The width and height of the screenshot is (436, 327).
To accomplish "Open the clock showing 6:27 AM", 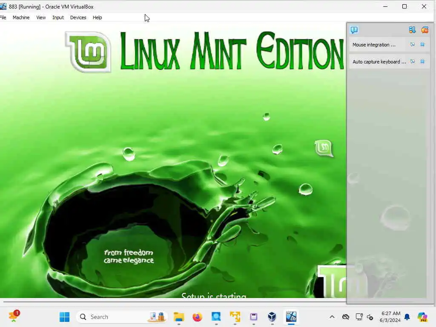I will (x=390, y=317).
